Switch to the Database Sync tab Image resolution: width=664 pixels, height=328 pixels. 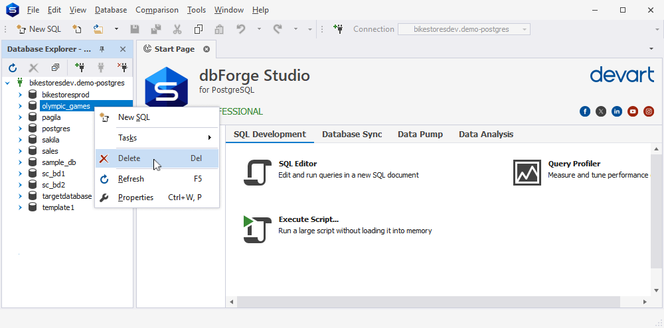click(x=352, y=135)
